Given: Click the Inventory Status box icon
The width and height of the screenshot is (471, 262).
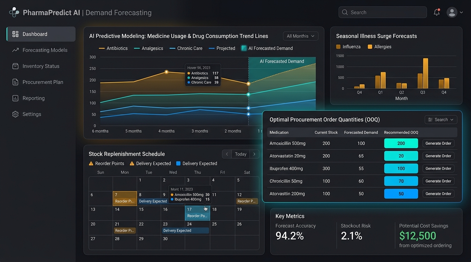Looking at the screenshot, I should tap(15, 66).
